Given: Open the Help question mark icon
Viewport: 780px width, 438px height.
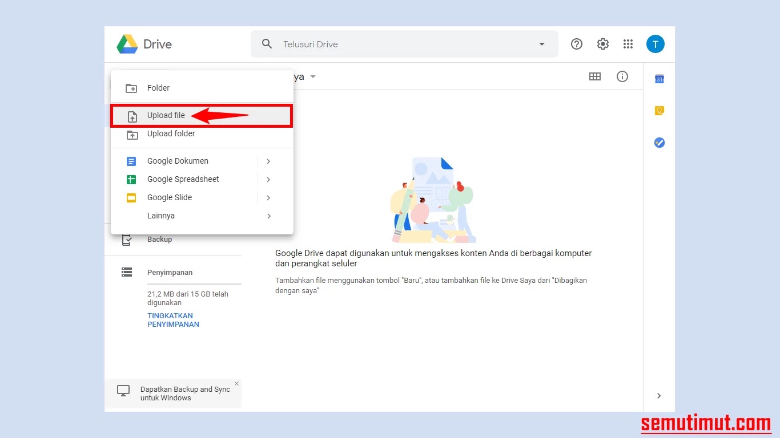Looking at the screenshot, I should pyautogui.click(x=577, y=44).
